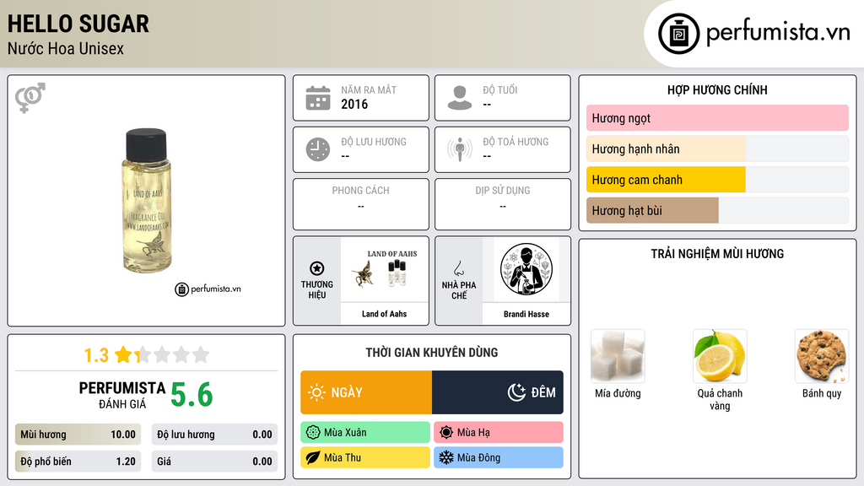The height and width of the screenshot is (486, 864).
Task: Select the Mùa Đông season tag
Action: coord(499,457)
